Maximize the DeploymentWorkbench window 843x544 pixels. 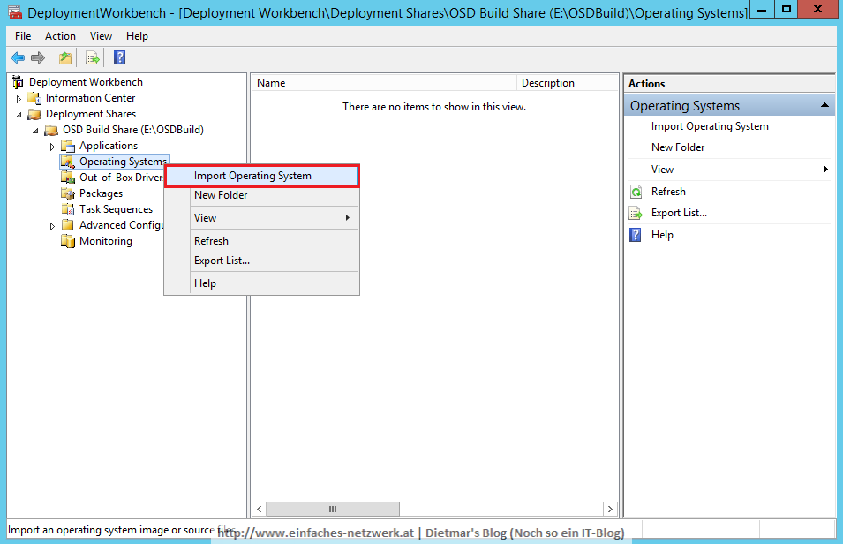(786, 9)
